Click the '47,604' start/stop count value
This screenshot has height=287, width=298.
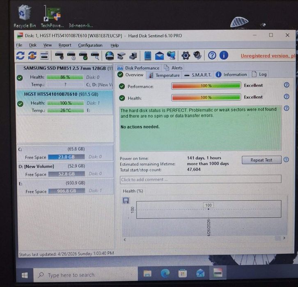(x=194, y=169)
